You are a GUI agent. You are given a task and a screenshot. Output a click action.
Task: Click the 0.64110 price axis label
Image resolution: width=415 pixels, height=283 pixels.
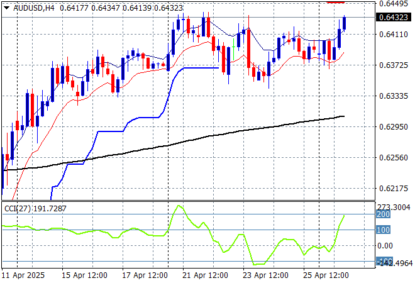pos(394,35)
